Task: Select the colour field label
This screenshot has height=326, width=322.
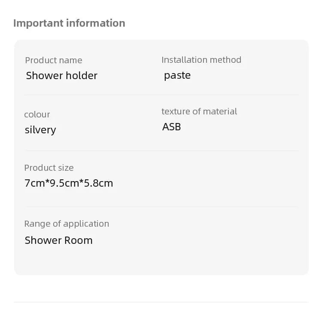Action: pyautogui.click(x=37, y=114)
